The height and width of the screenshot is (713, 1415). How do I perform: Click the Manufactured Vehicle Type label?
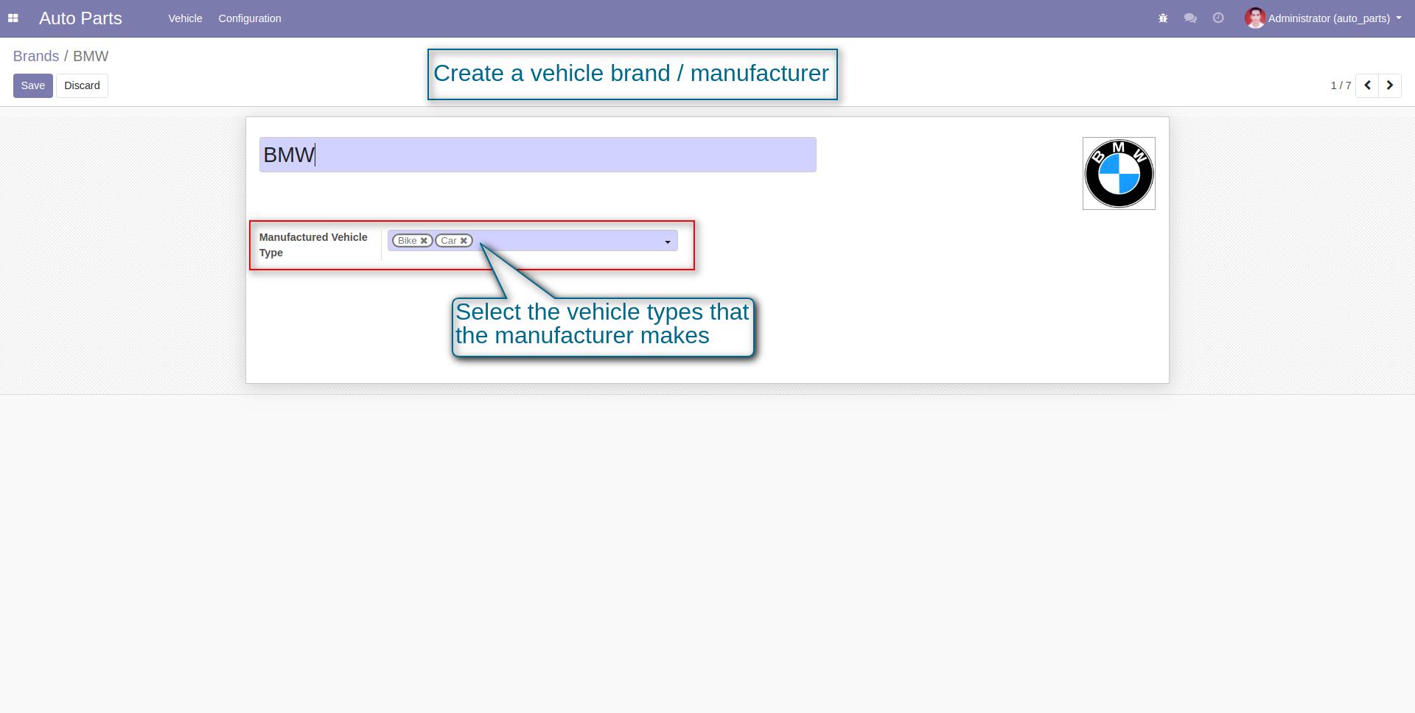coord(313,245)
